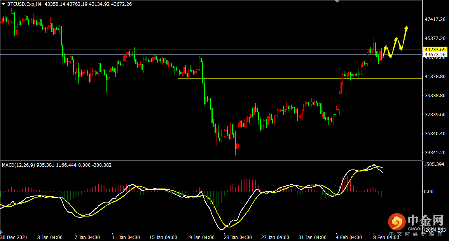Click the 19 Jan 04:00 time label
This screenshot has height=241, width=449.
(201, 238)
